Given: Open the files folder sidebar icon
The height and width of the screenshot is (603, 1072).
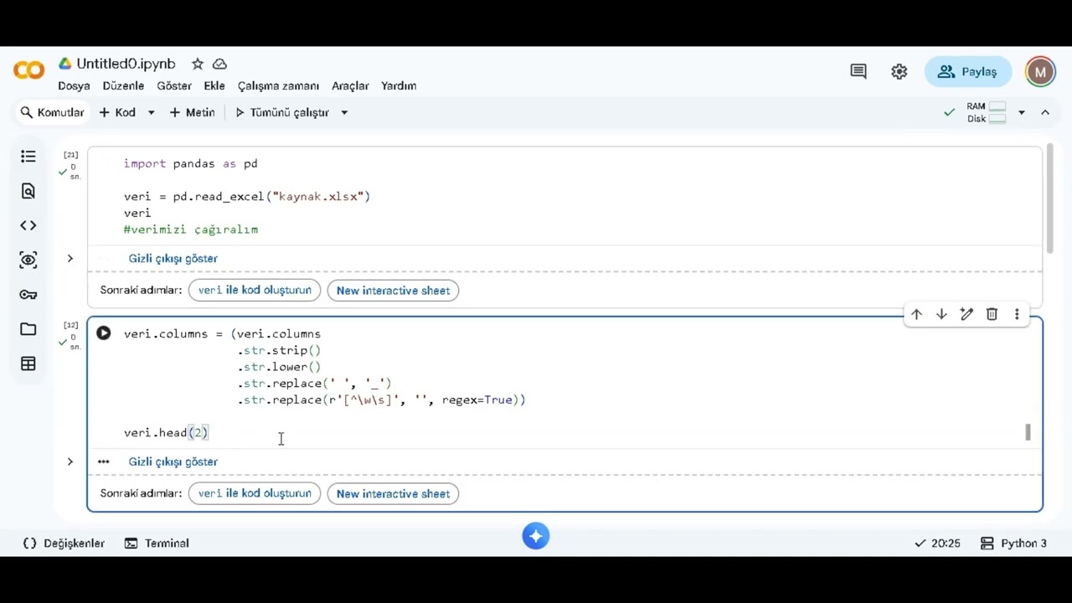Looking at the screenshot, I should click(x=28, y=329).
